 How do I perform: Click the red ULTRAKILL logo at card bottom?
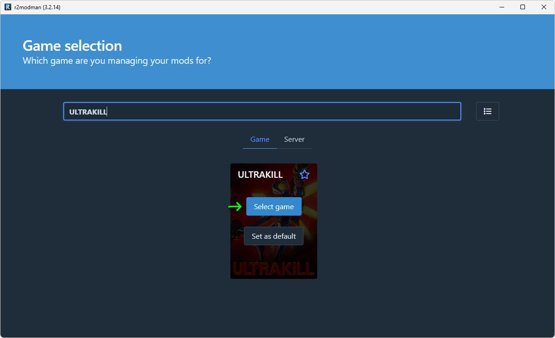coord(273,268)
